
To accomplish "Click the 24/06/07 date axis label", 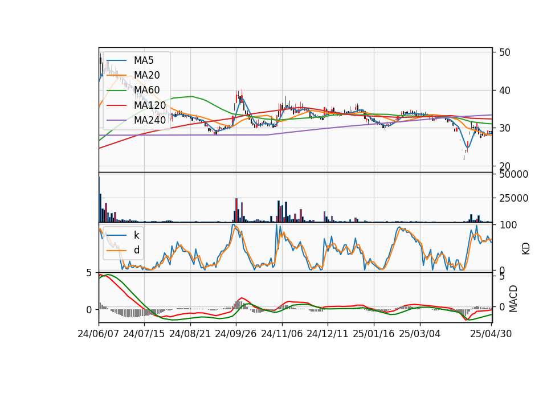I will [99, 334].
